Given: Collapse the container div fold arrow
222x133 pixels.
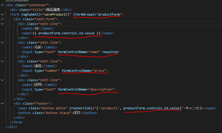Looking at the screenshot, I should click(x=2, y=5).
